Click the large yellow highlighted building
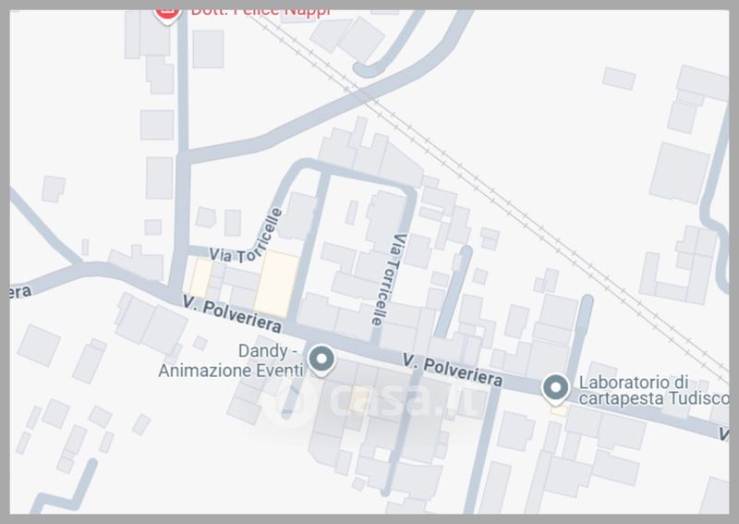This screenshot has width=739, height=524. tap(277, 284)
